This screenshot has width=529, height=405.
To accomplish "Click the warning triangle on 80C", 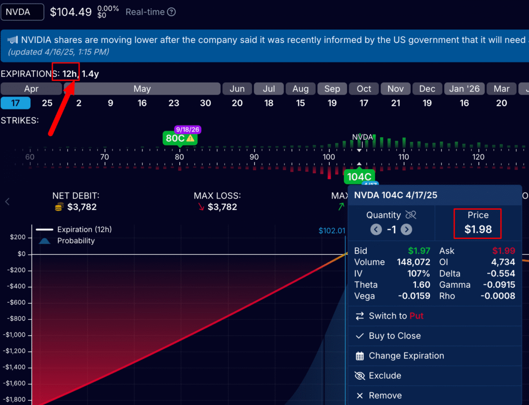I will (190, 138).
